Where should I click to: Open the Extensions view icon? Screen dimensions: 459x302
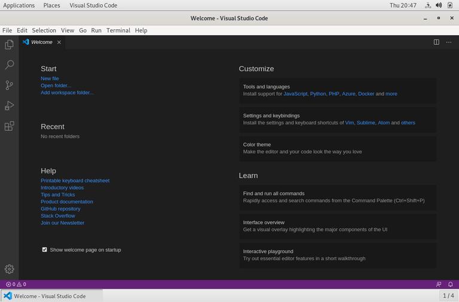(x=9, y=126)
